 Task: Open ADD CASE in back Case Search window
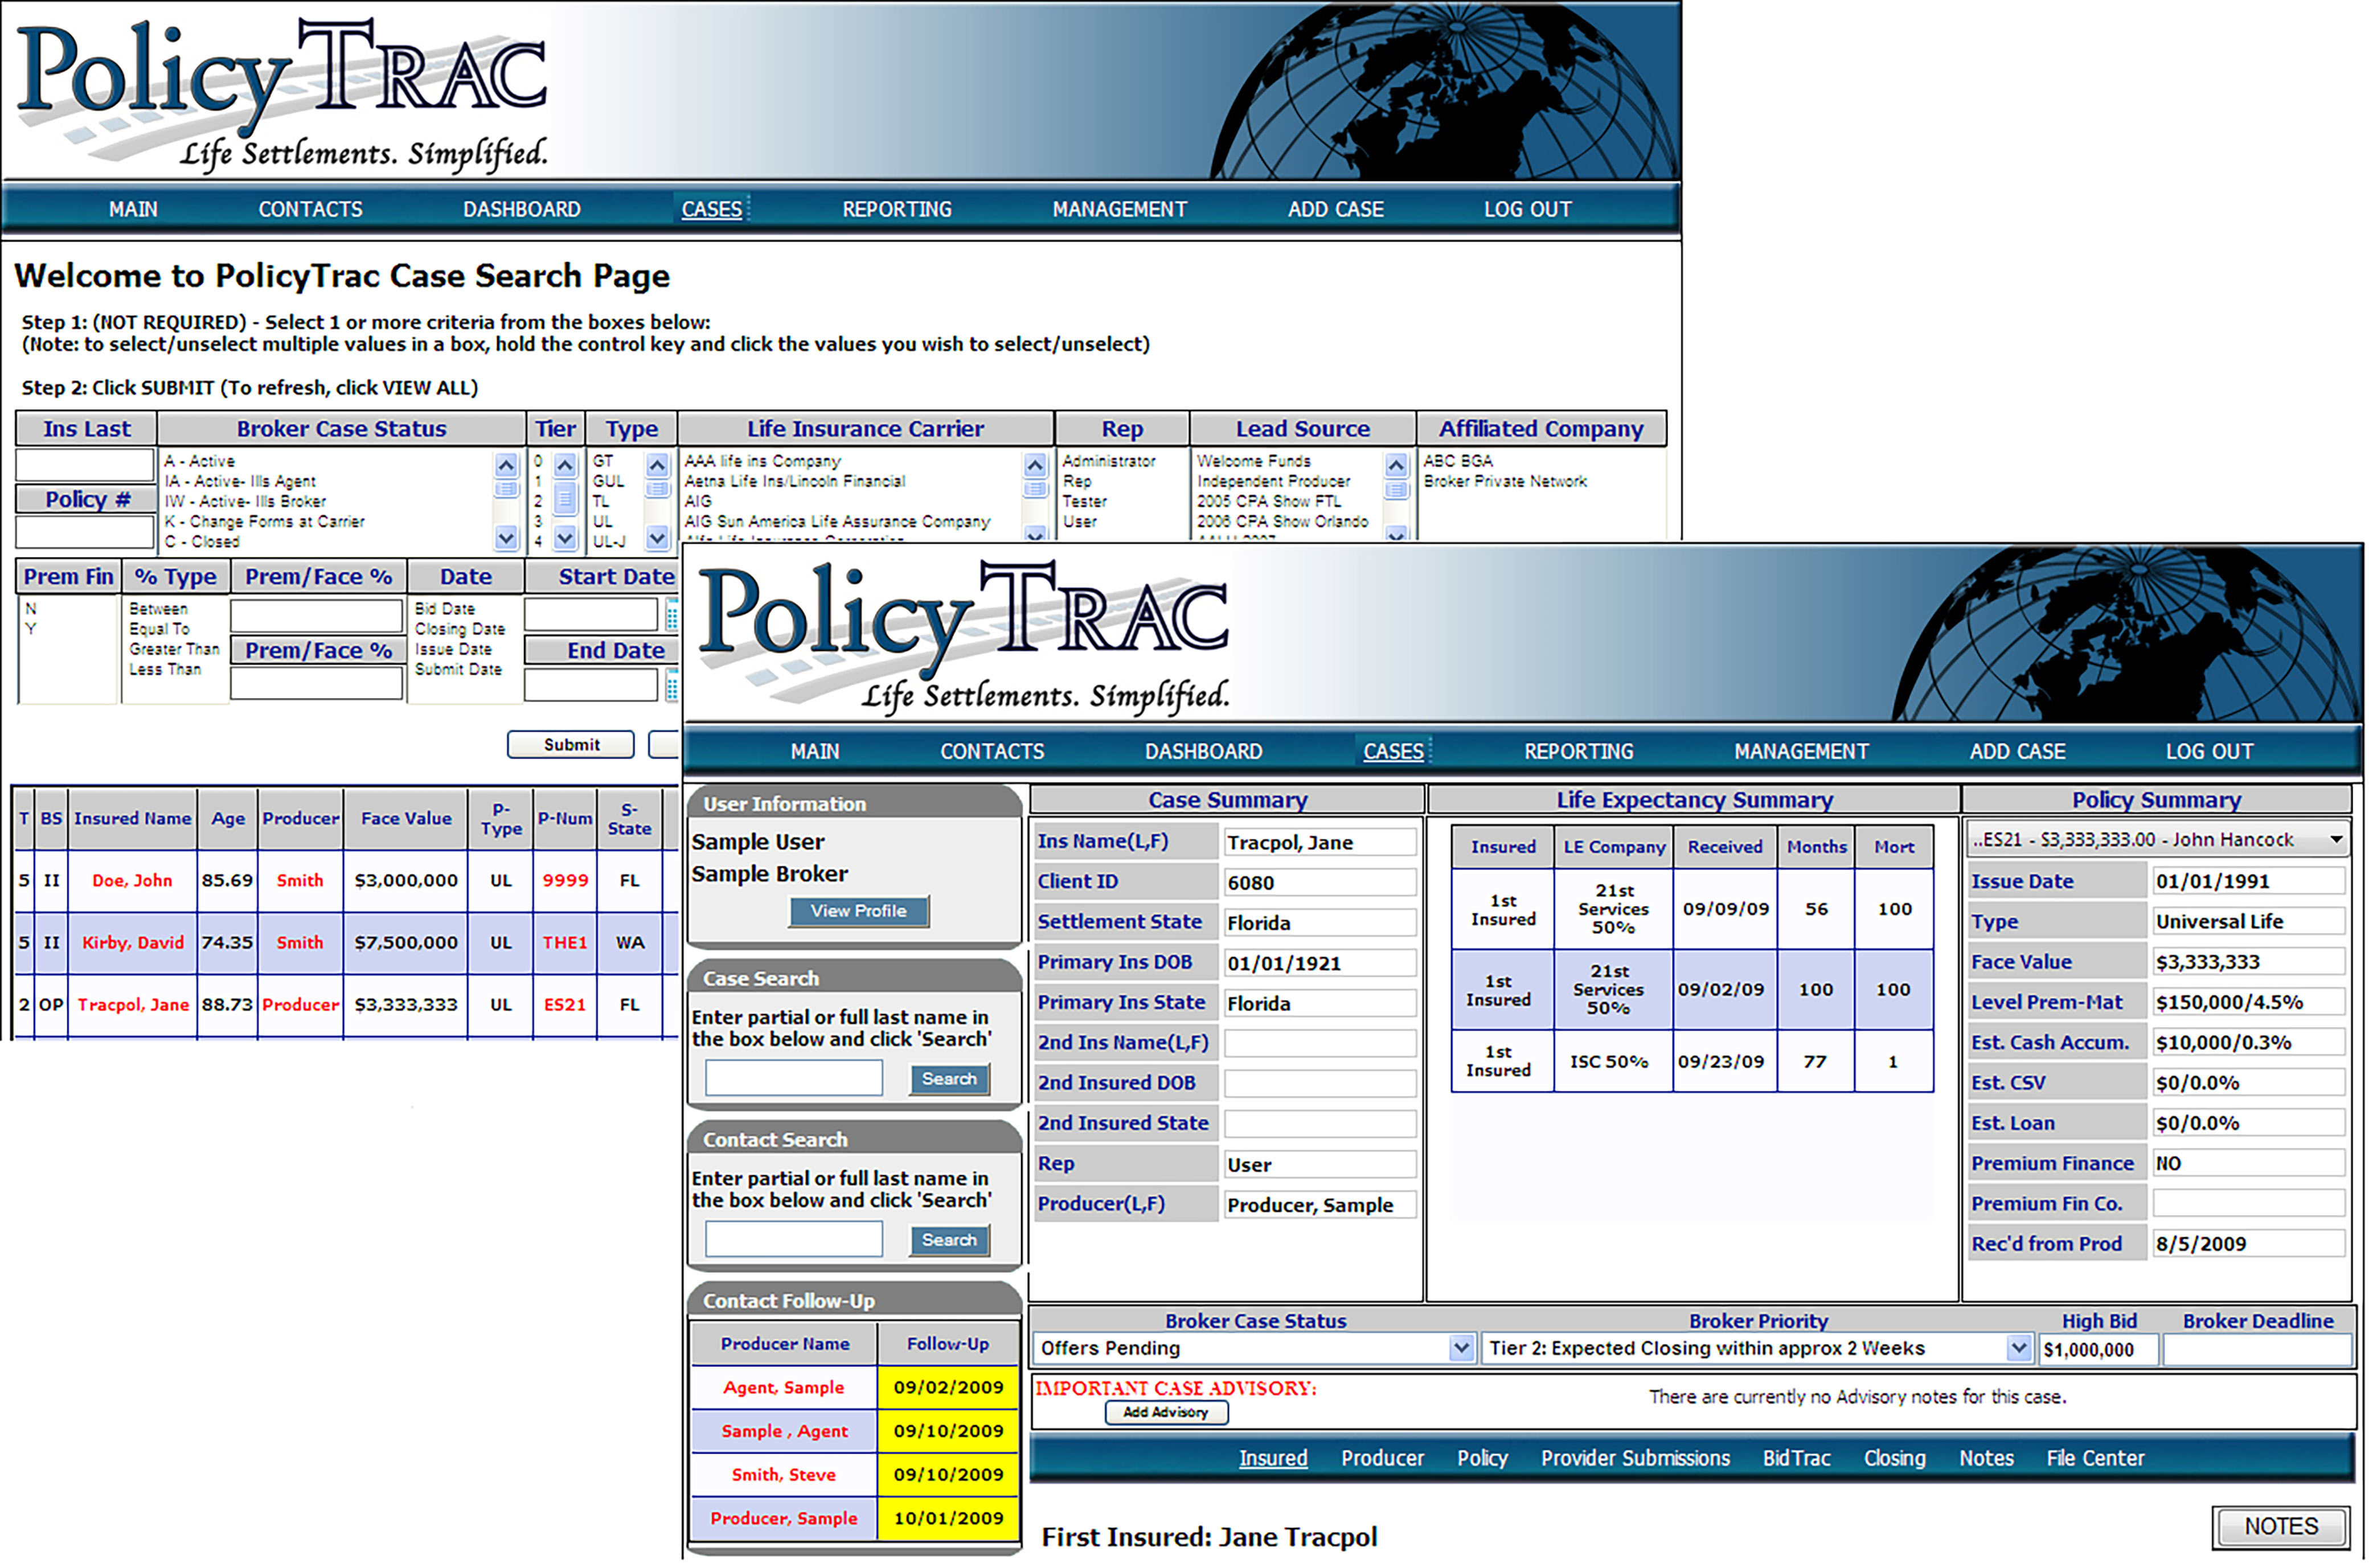(1335, 210)
